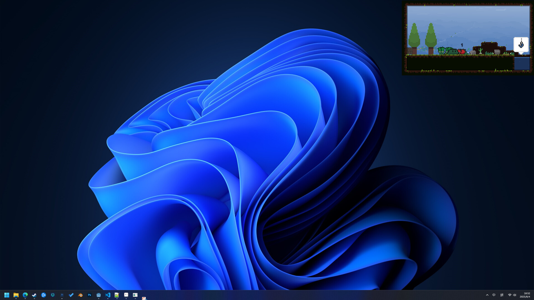
Task: Expand hidden system tray icons chevron
Action: [487, 295]
